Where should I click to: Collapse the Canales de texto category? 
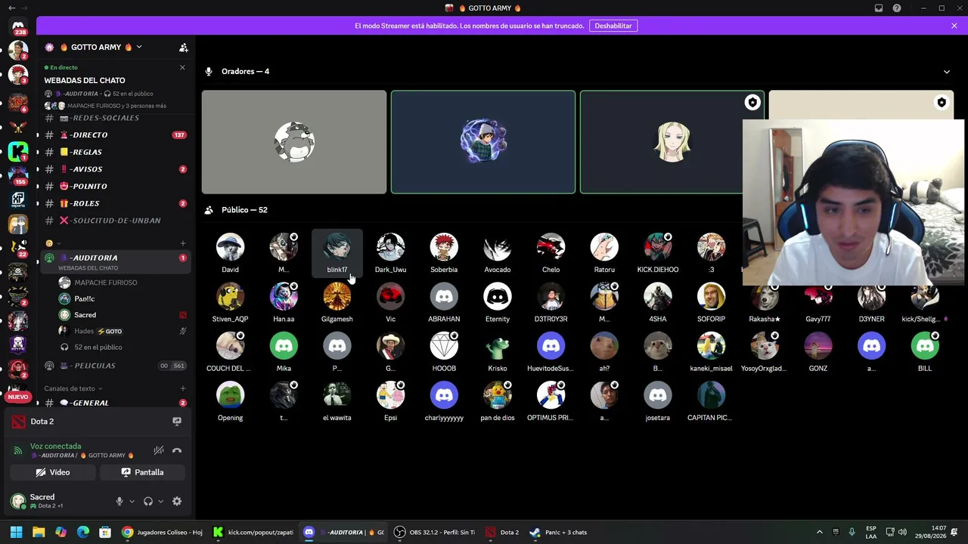pos(73,388)
